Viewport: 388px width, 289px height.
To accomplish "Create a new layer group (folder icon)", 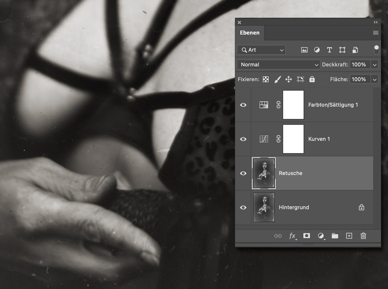I will click(x=335, y=236).
